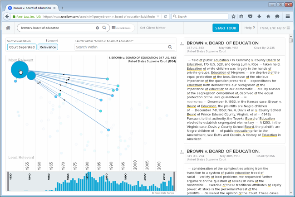Open the Jurisdictions grid selector

pos(121,28)
